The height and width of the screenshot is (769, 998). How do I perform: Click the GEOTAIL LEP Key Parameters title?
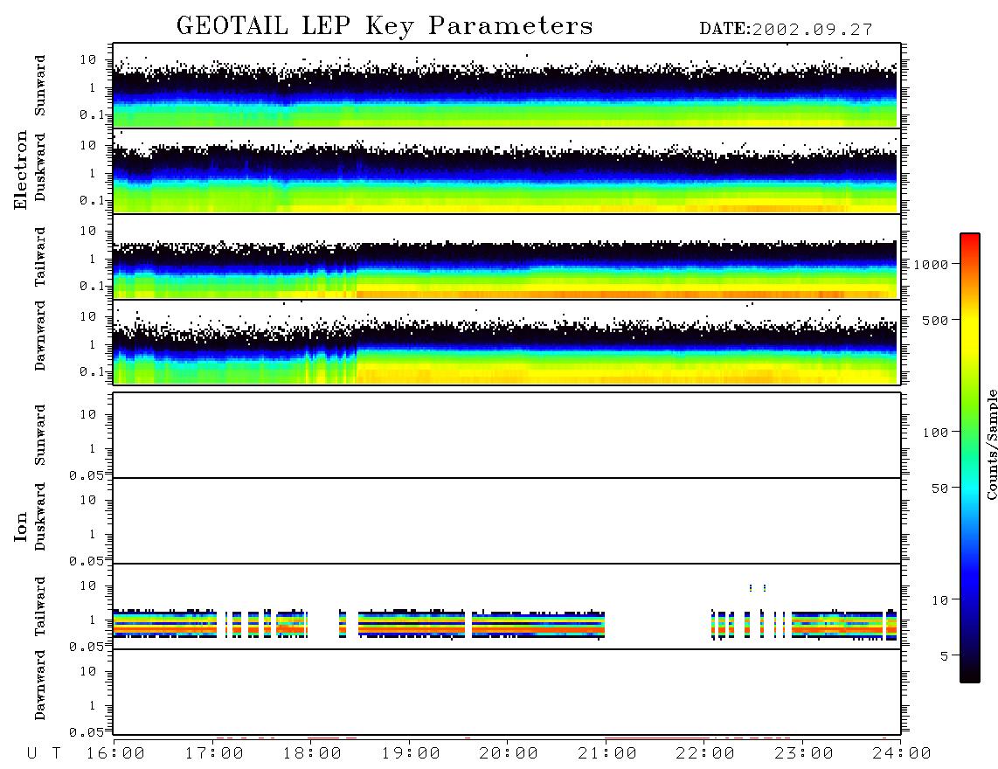(385, 26)
